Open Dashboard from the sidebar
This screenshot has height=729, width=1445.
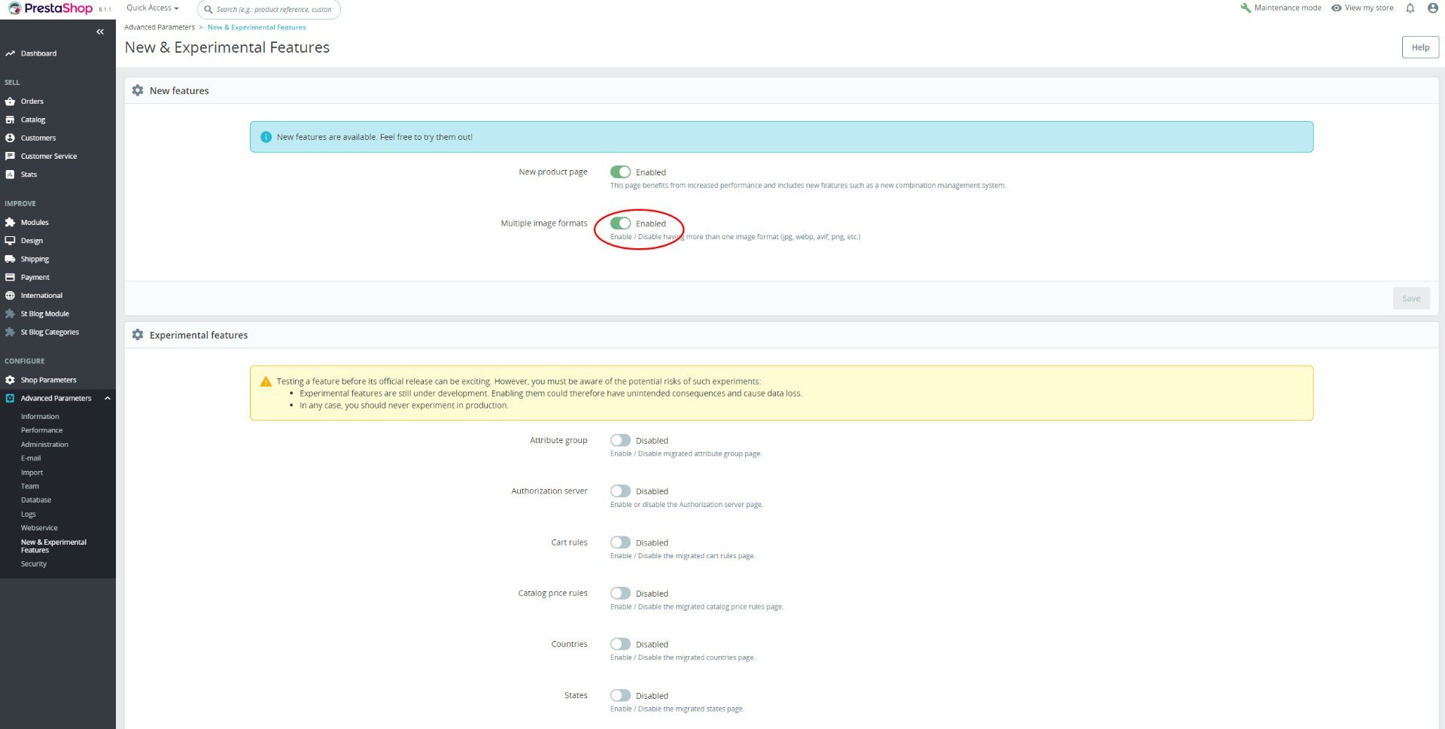(38, 53)
